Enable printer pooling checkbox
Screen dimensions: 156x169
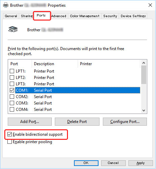click(9, 142)
